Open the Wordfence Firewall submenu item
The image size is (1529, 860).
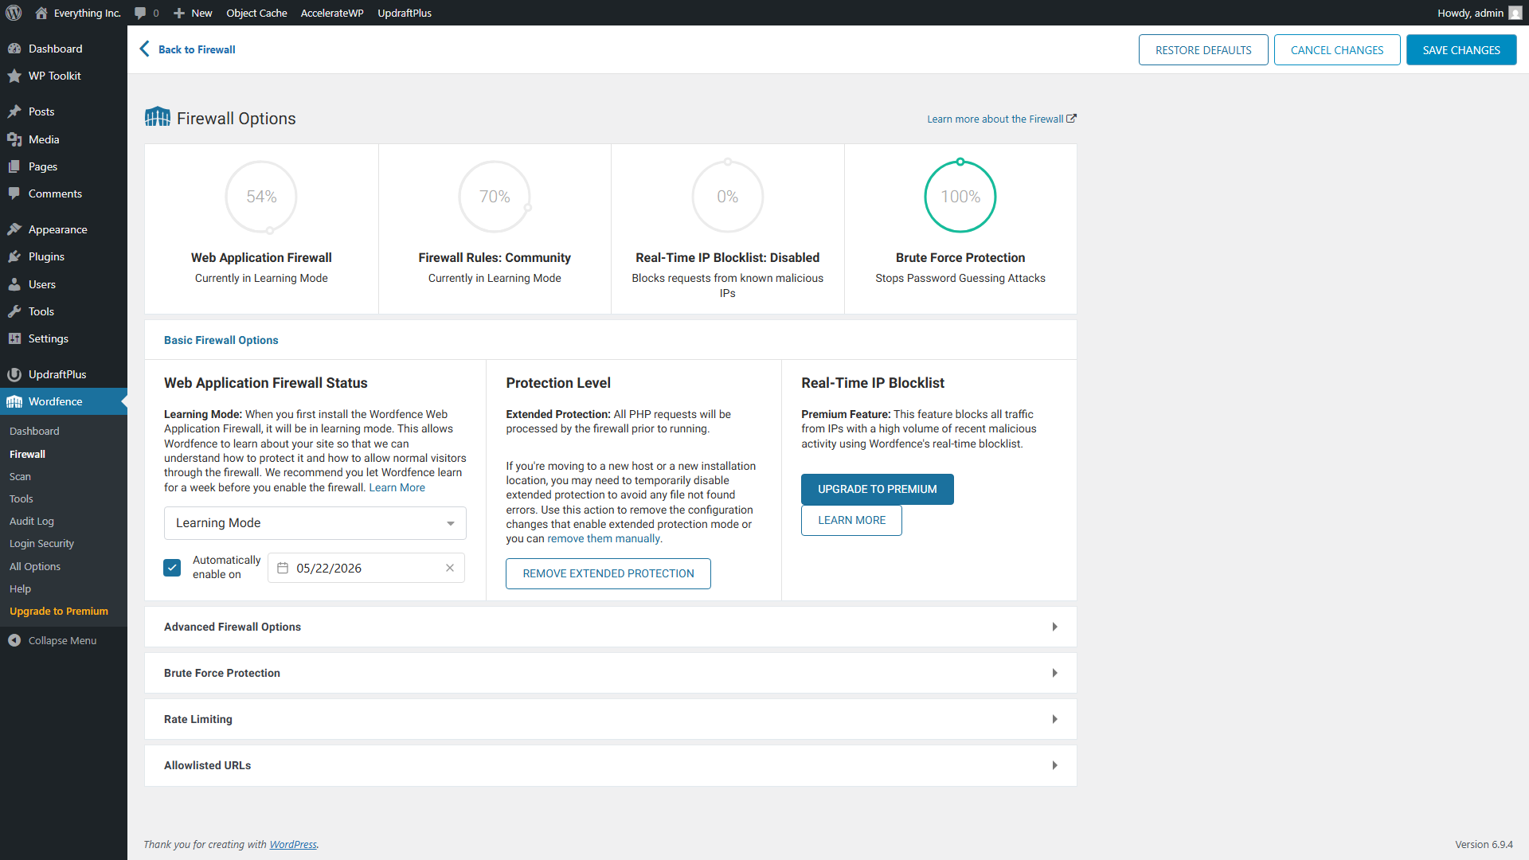click(27, 454)
